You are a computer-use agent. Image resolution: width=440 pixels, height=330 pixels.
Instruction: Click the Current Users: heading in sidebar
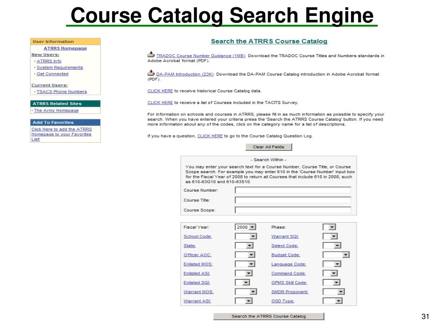point(49,86)
